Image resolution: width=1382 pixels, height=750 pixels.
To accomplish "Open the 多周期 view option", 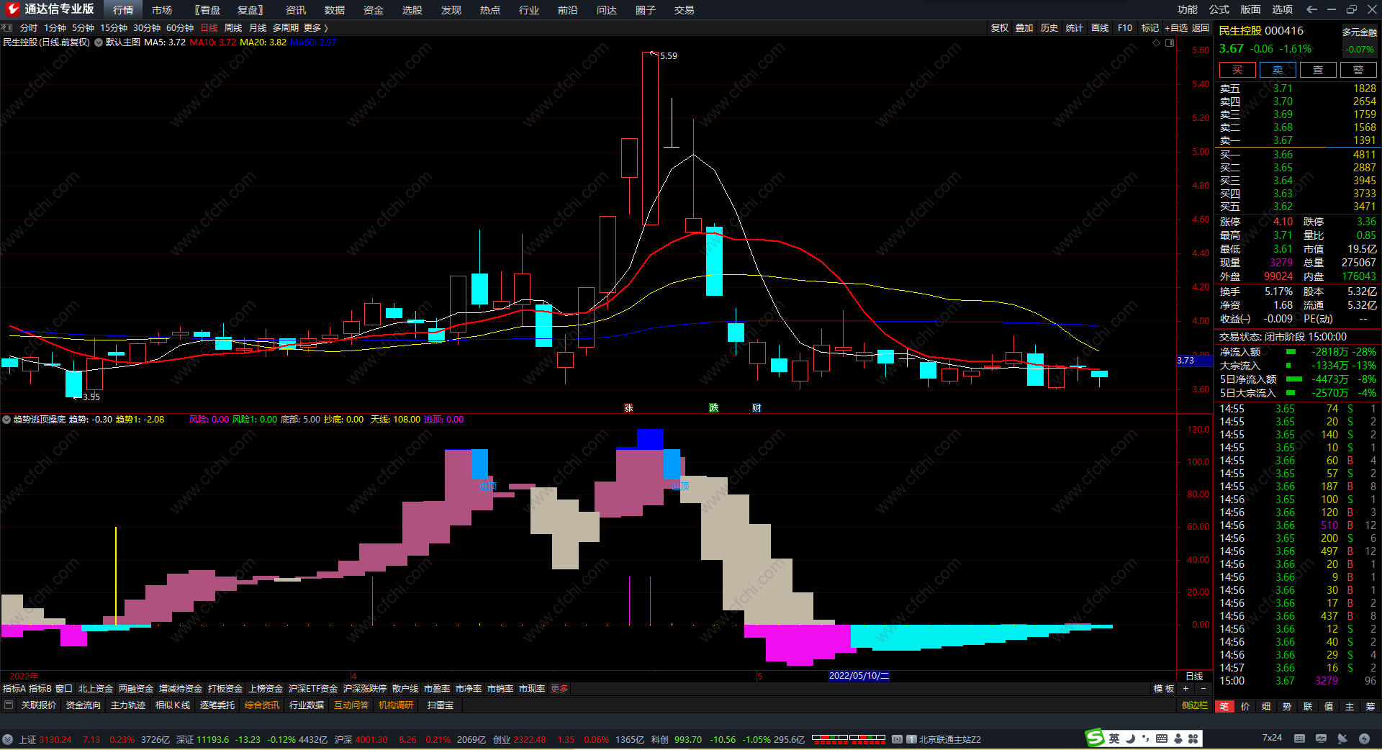I will [x=285, y=27].
